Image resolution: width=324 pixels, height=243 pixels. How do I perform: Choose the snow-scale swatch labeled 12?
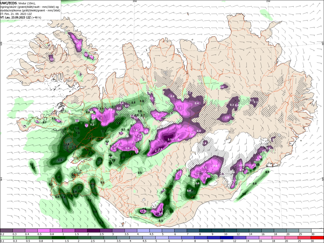243,230
